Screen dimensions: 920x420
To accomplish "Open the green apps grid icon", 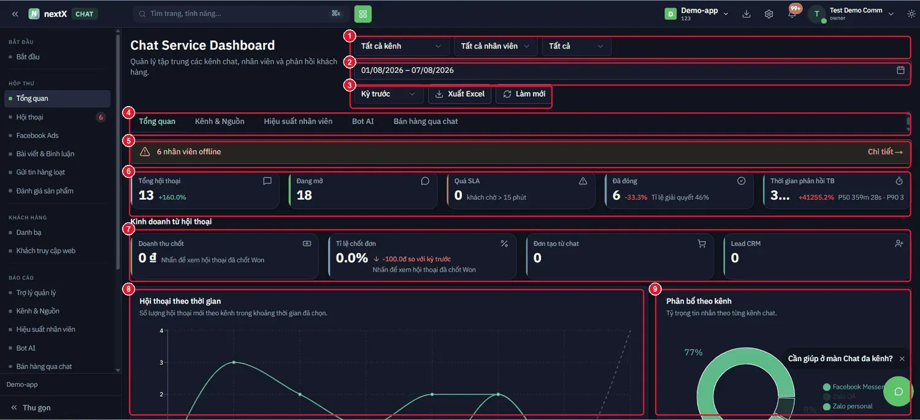I will click(362, 13).
